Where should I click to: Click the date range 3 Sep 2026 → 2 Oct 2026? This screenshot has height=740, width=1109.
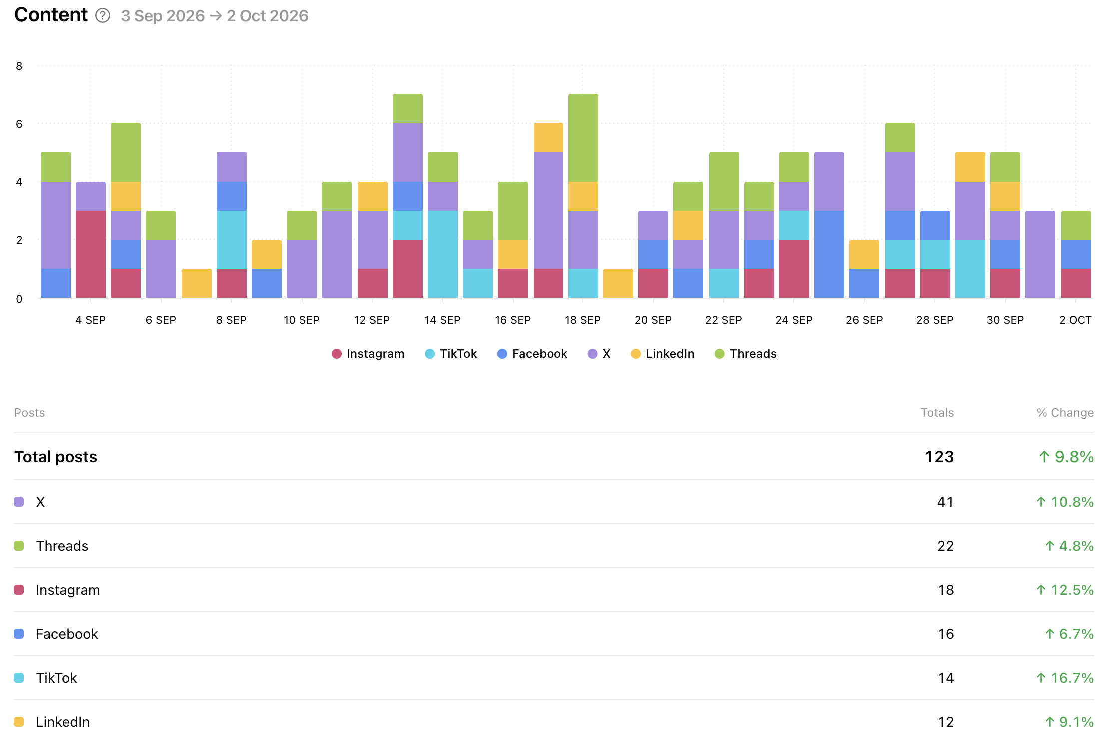tap(215, 16)
